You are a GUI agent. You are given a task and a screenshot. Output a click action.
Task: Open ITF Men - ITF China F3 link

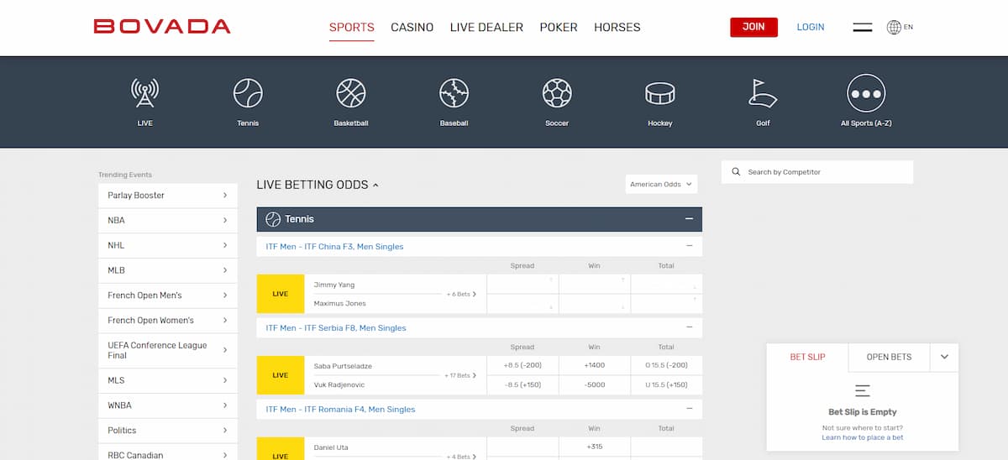(334, 247)
